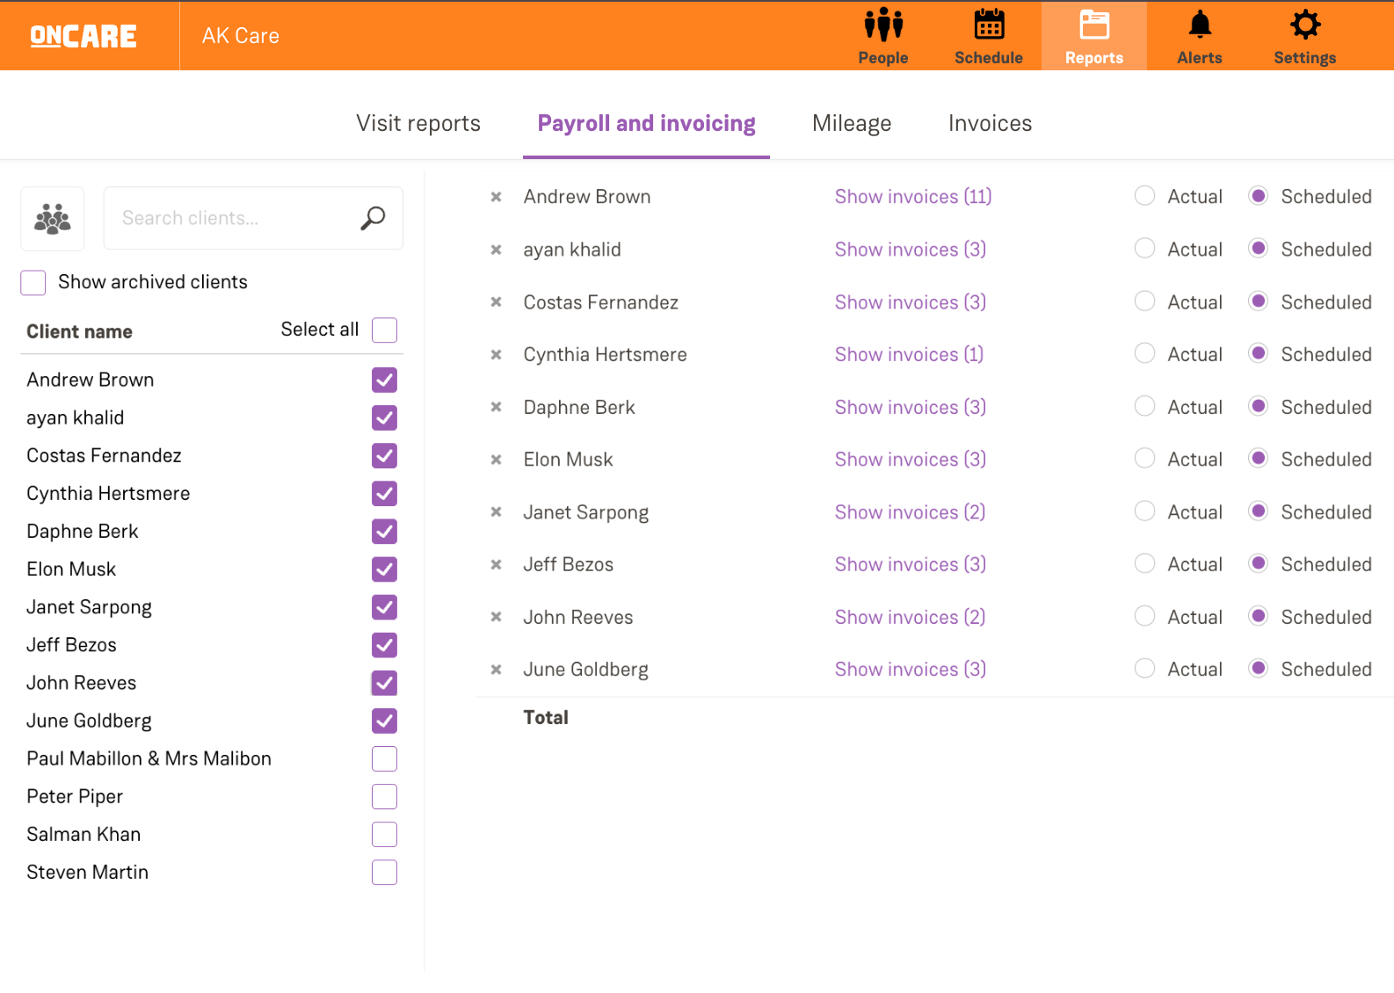This screenshot has width=1394, height=993.
Task: Click the search magnifier icon
Action: click(373, 218)
